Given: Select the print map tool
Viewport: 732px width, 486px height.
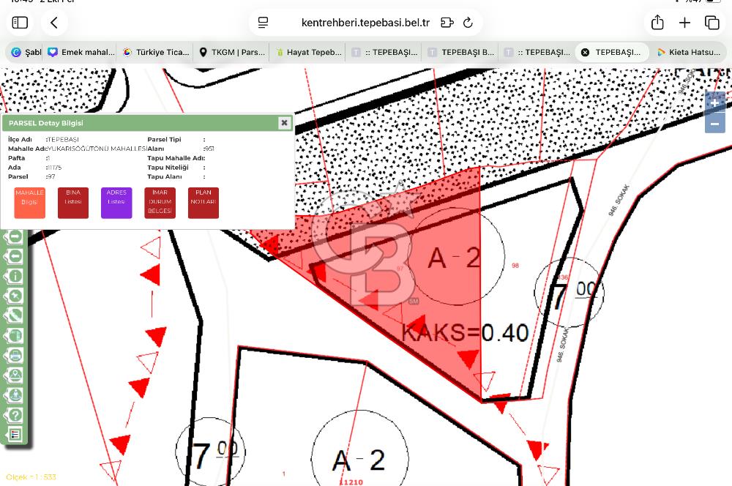Looking at the screenshot, I should coord(15,356).
